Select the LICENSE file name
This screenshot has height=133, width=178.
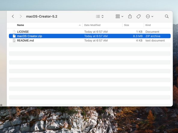pos(23,32)
